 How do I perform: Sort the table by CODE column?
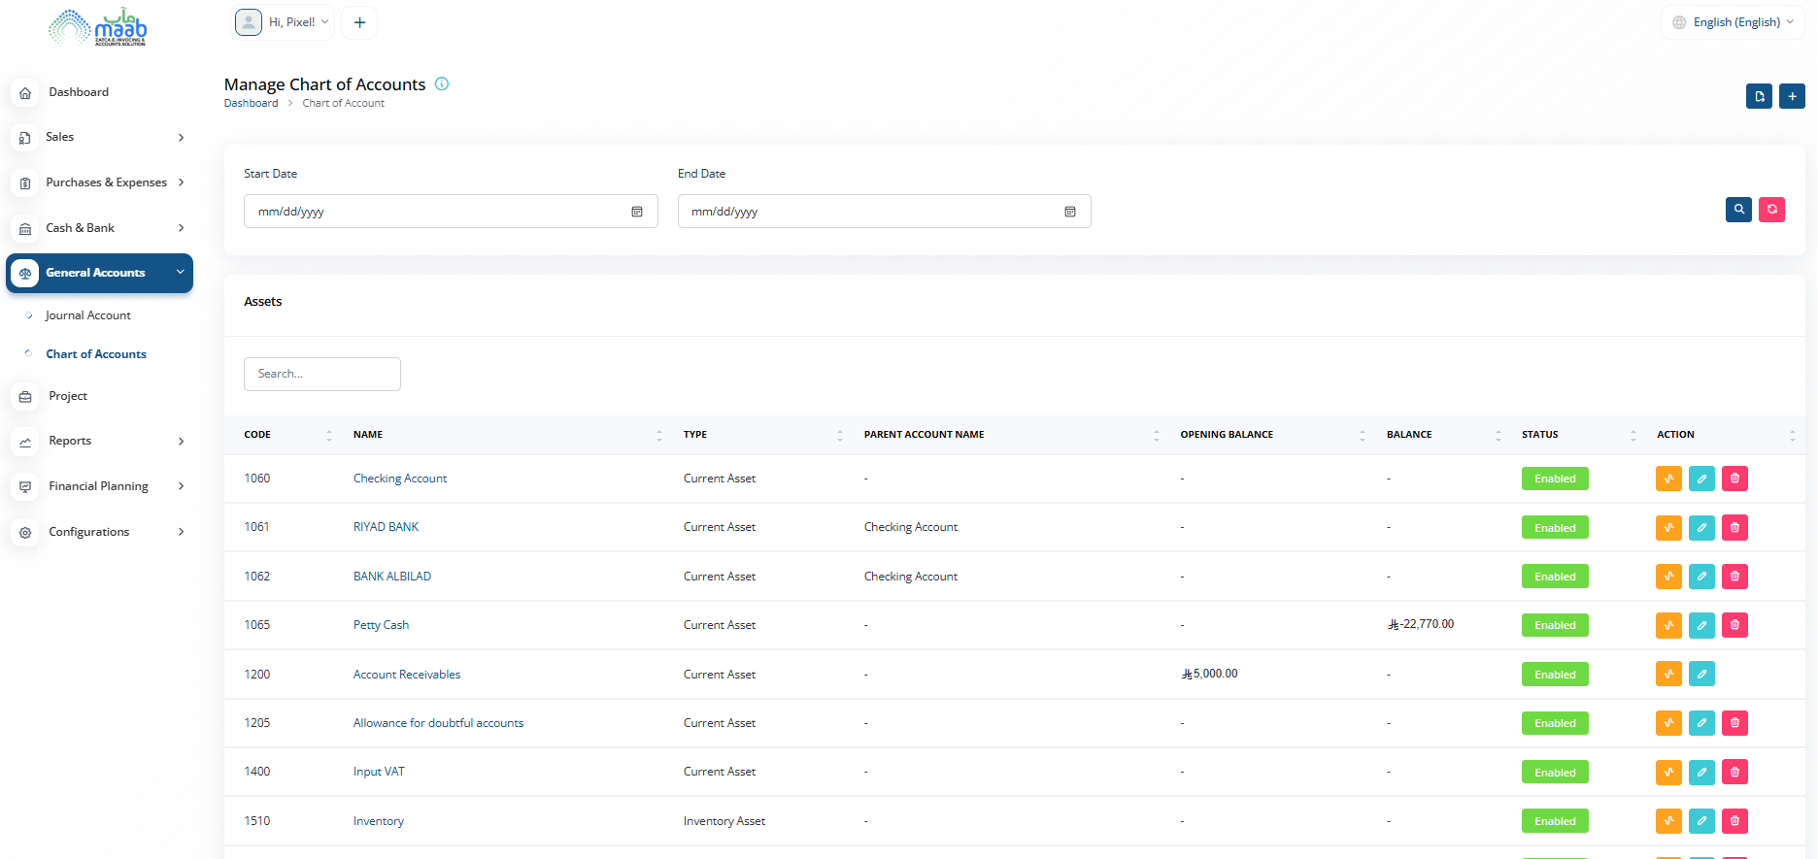coord(287,435)
